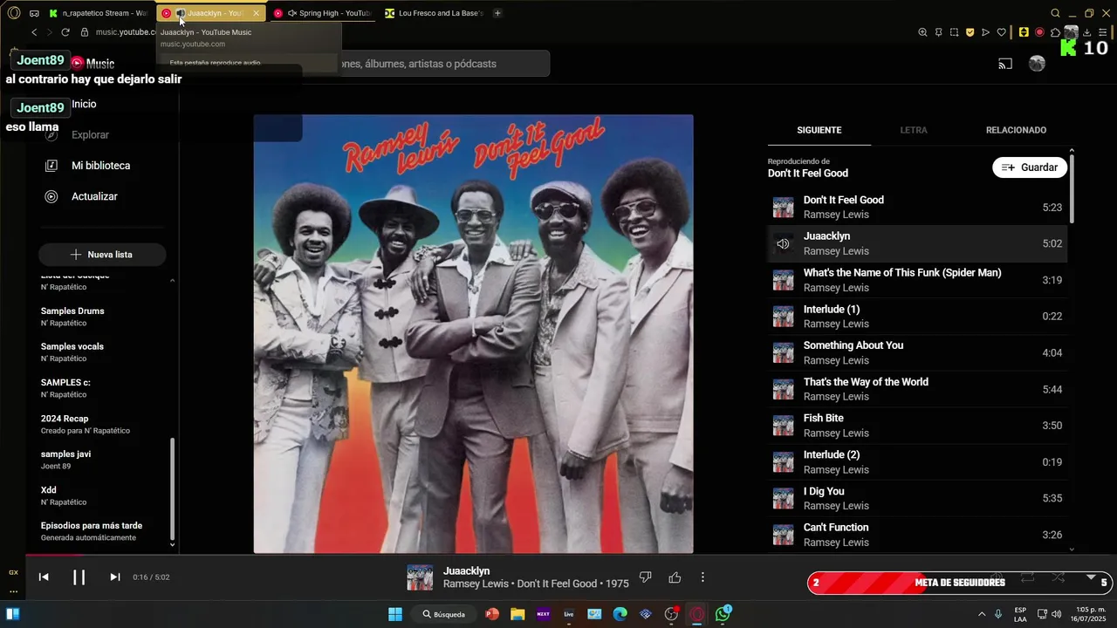Skip to the previous track
Screen dimensions: 1117x628
(44, 577)
